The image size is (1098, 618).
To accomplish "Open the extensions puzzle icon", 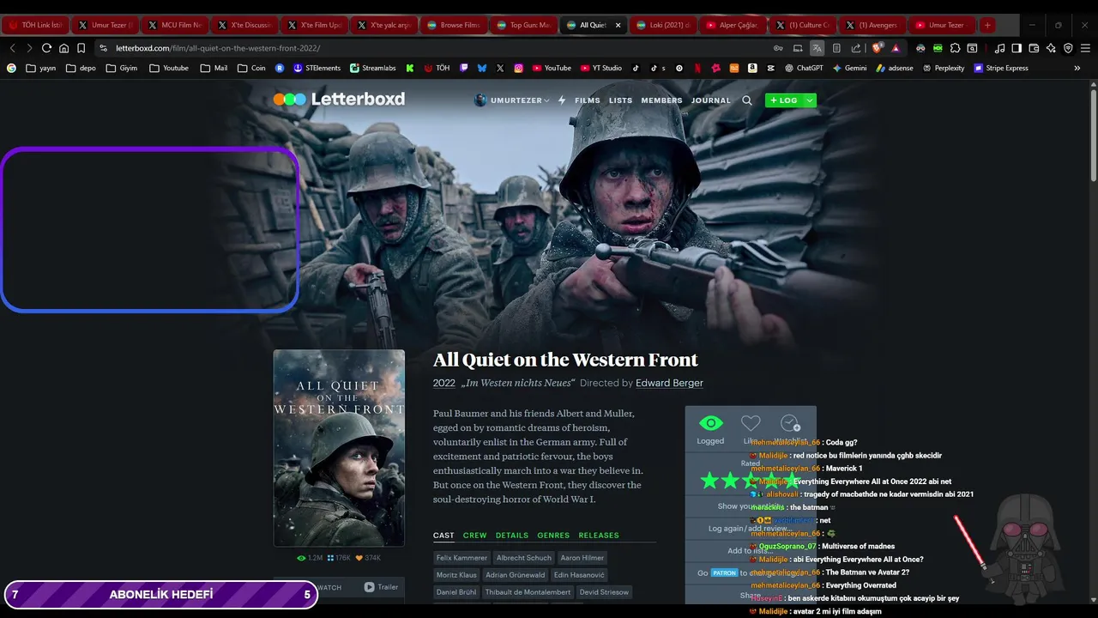I will tap(955, 48).
